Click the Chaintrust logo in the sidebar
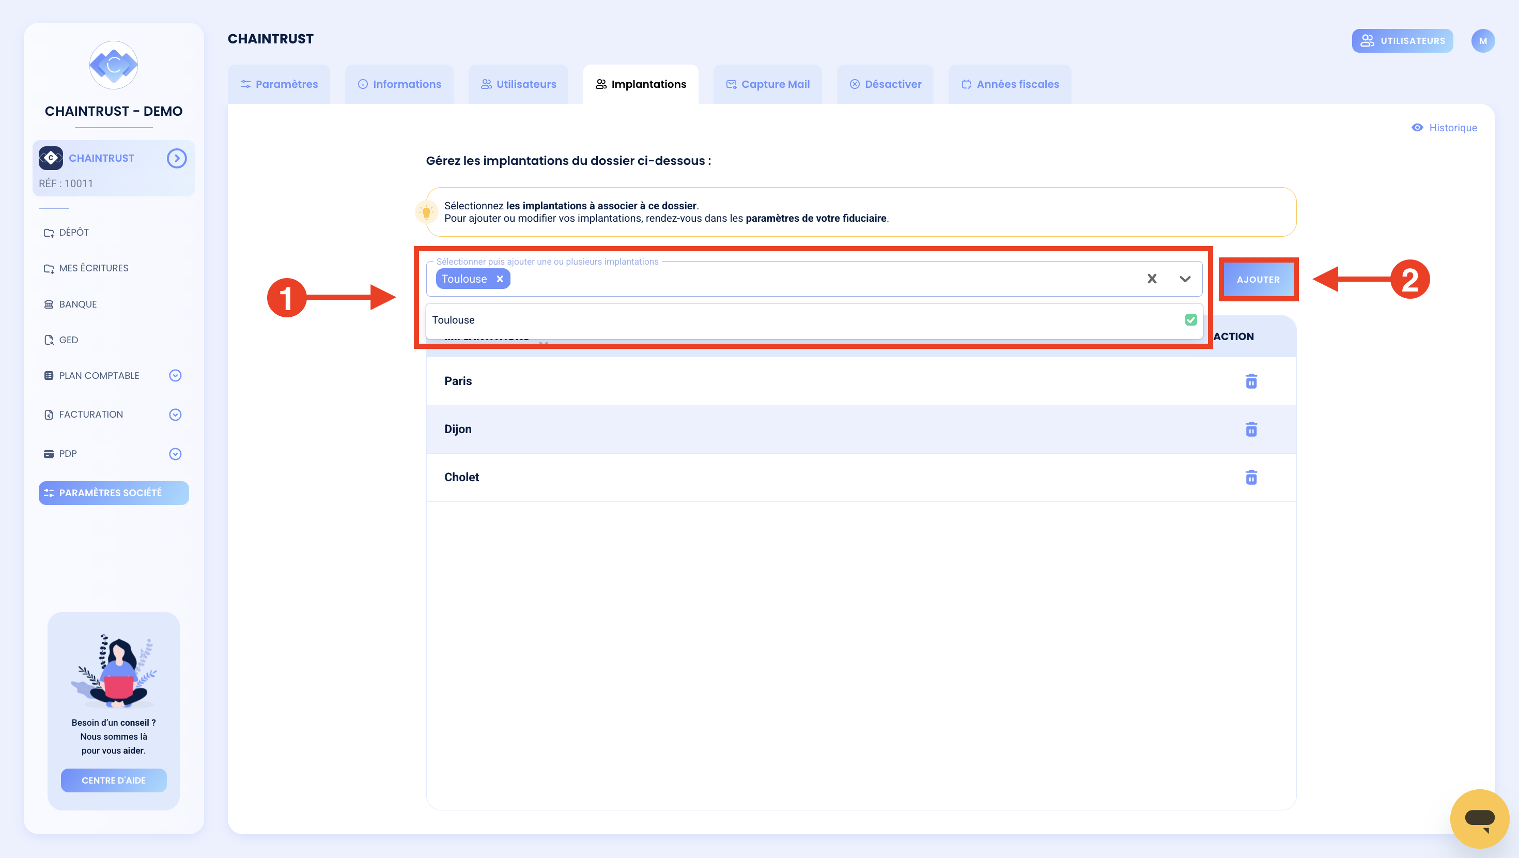Image resolution: width=1519 pixels, height=858 pixels. click(x=114, y=65)
